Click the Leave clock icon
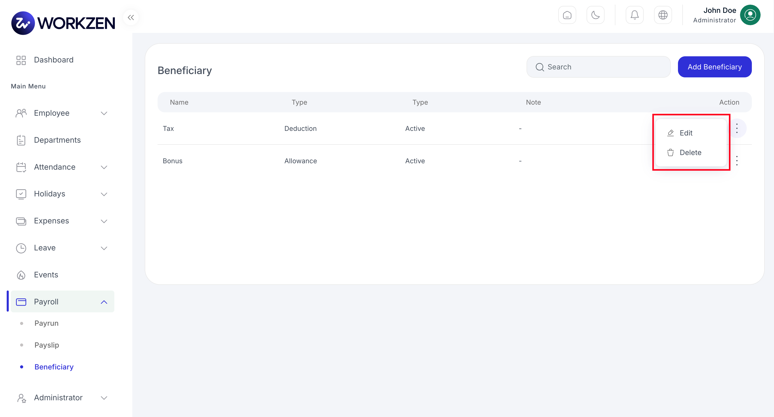This screenshot has height=417, width=774. tap(21, 248)
